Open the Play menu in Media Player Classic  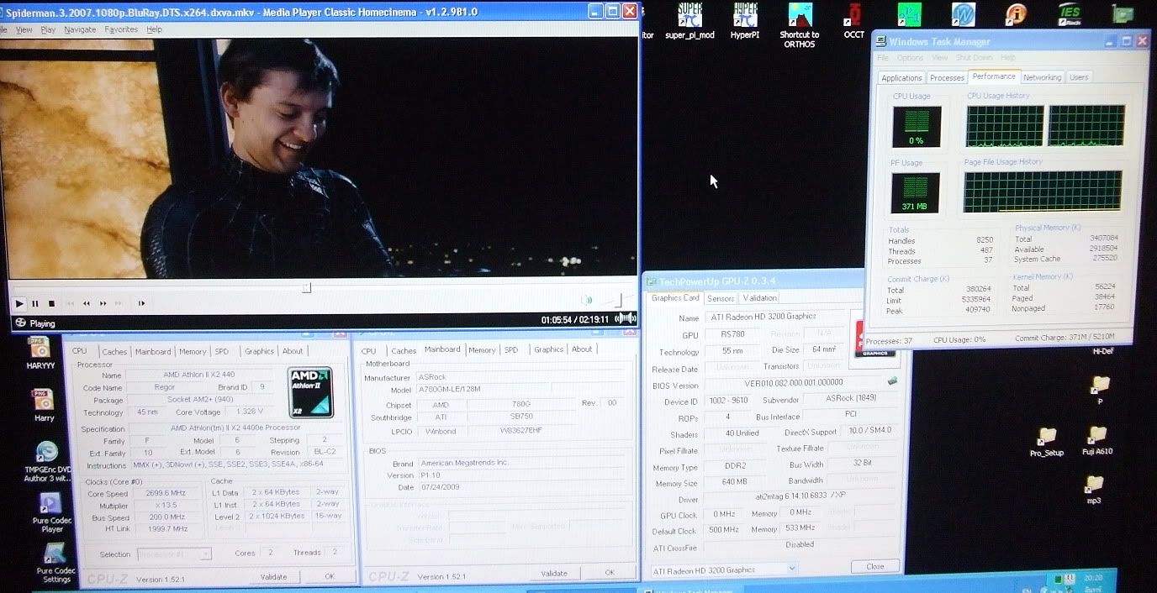(x=48, y=29)
